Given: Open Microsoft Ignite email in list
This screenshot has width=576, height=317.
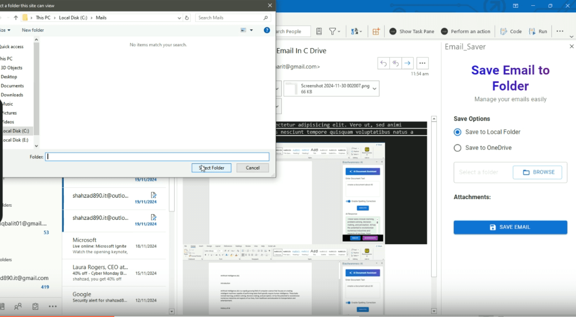Looking at the screenshot, I should click(x=114, y=246).
